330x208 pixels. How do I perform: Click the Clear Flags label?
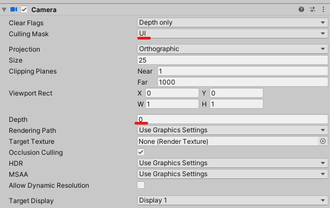click(26, 23)
